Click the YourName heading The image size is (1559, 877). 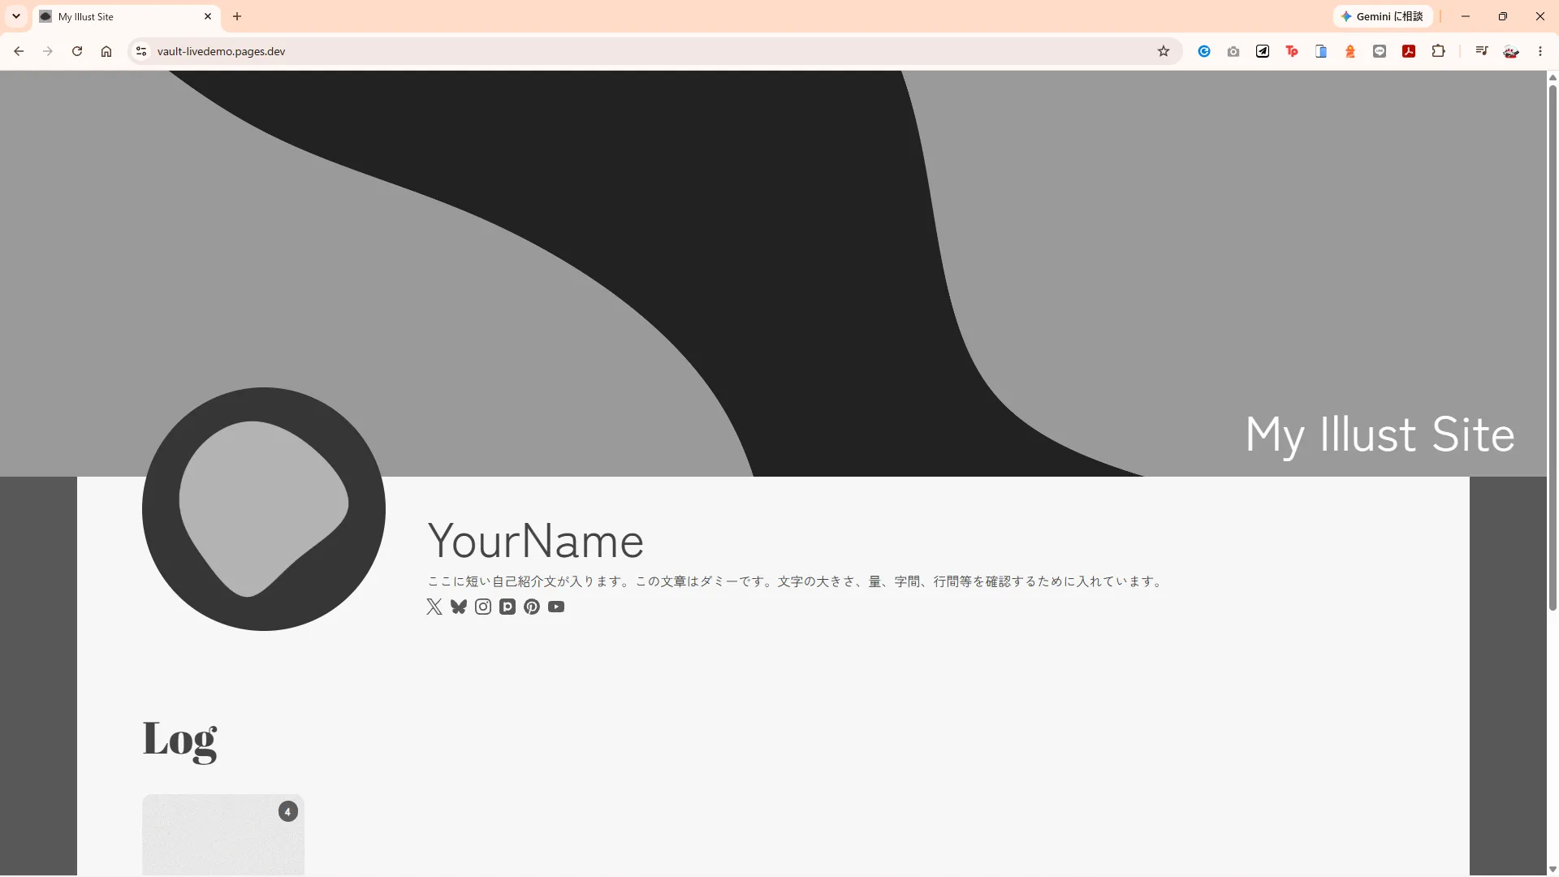[536, 541]
